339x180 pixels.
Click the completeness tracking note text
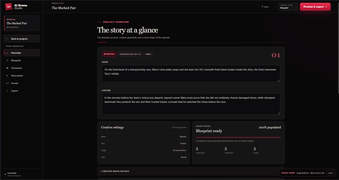tap(225, 141)
